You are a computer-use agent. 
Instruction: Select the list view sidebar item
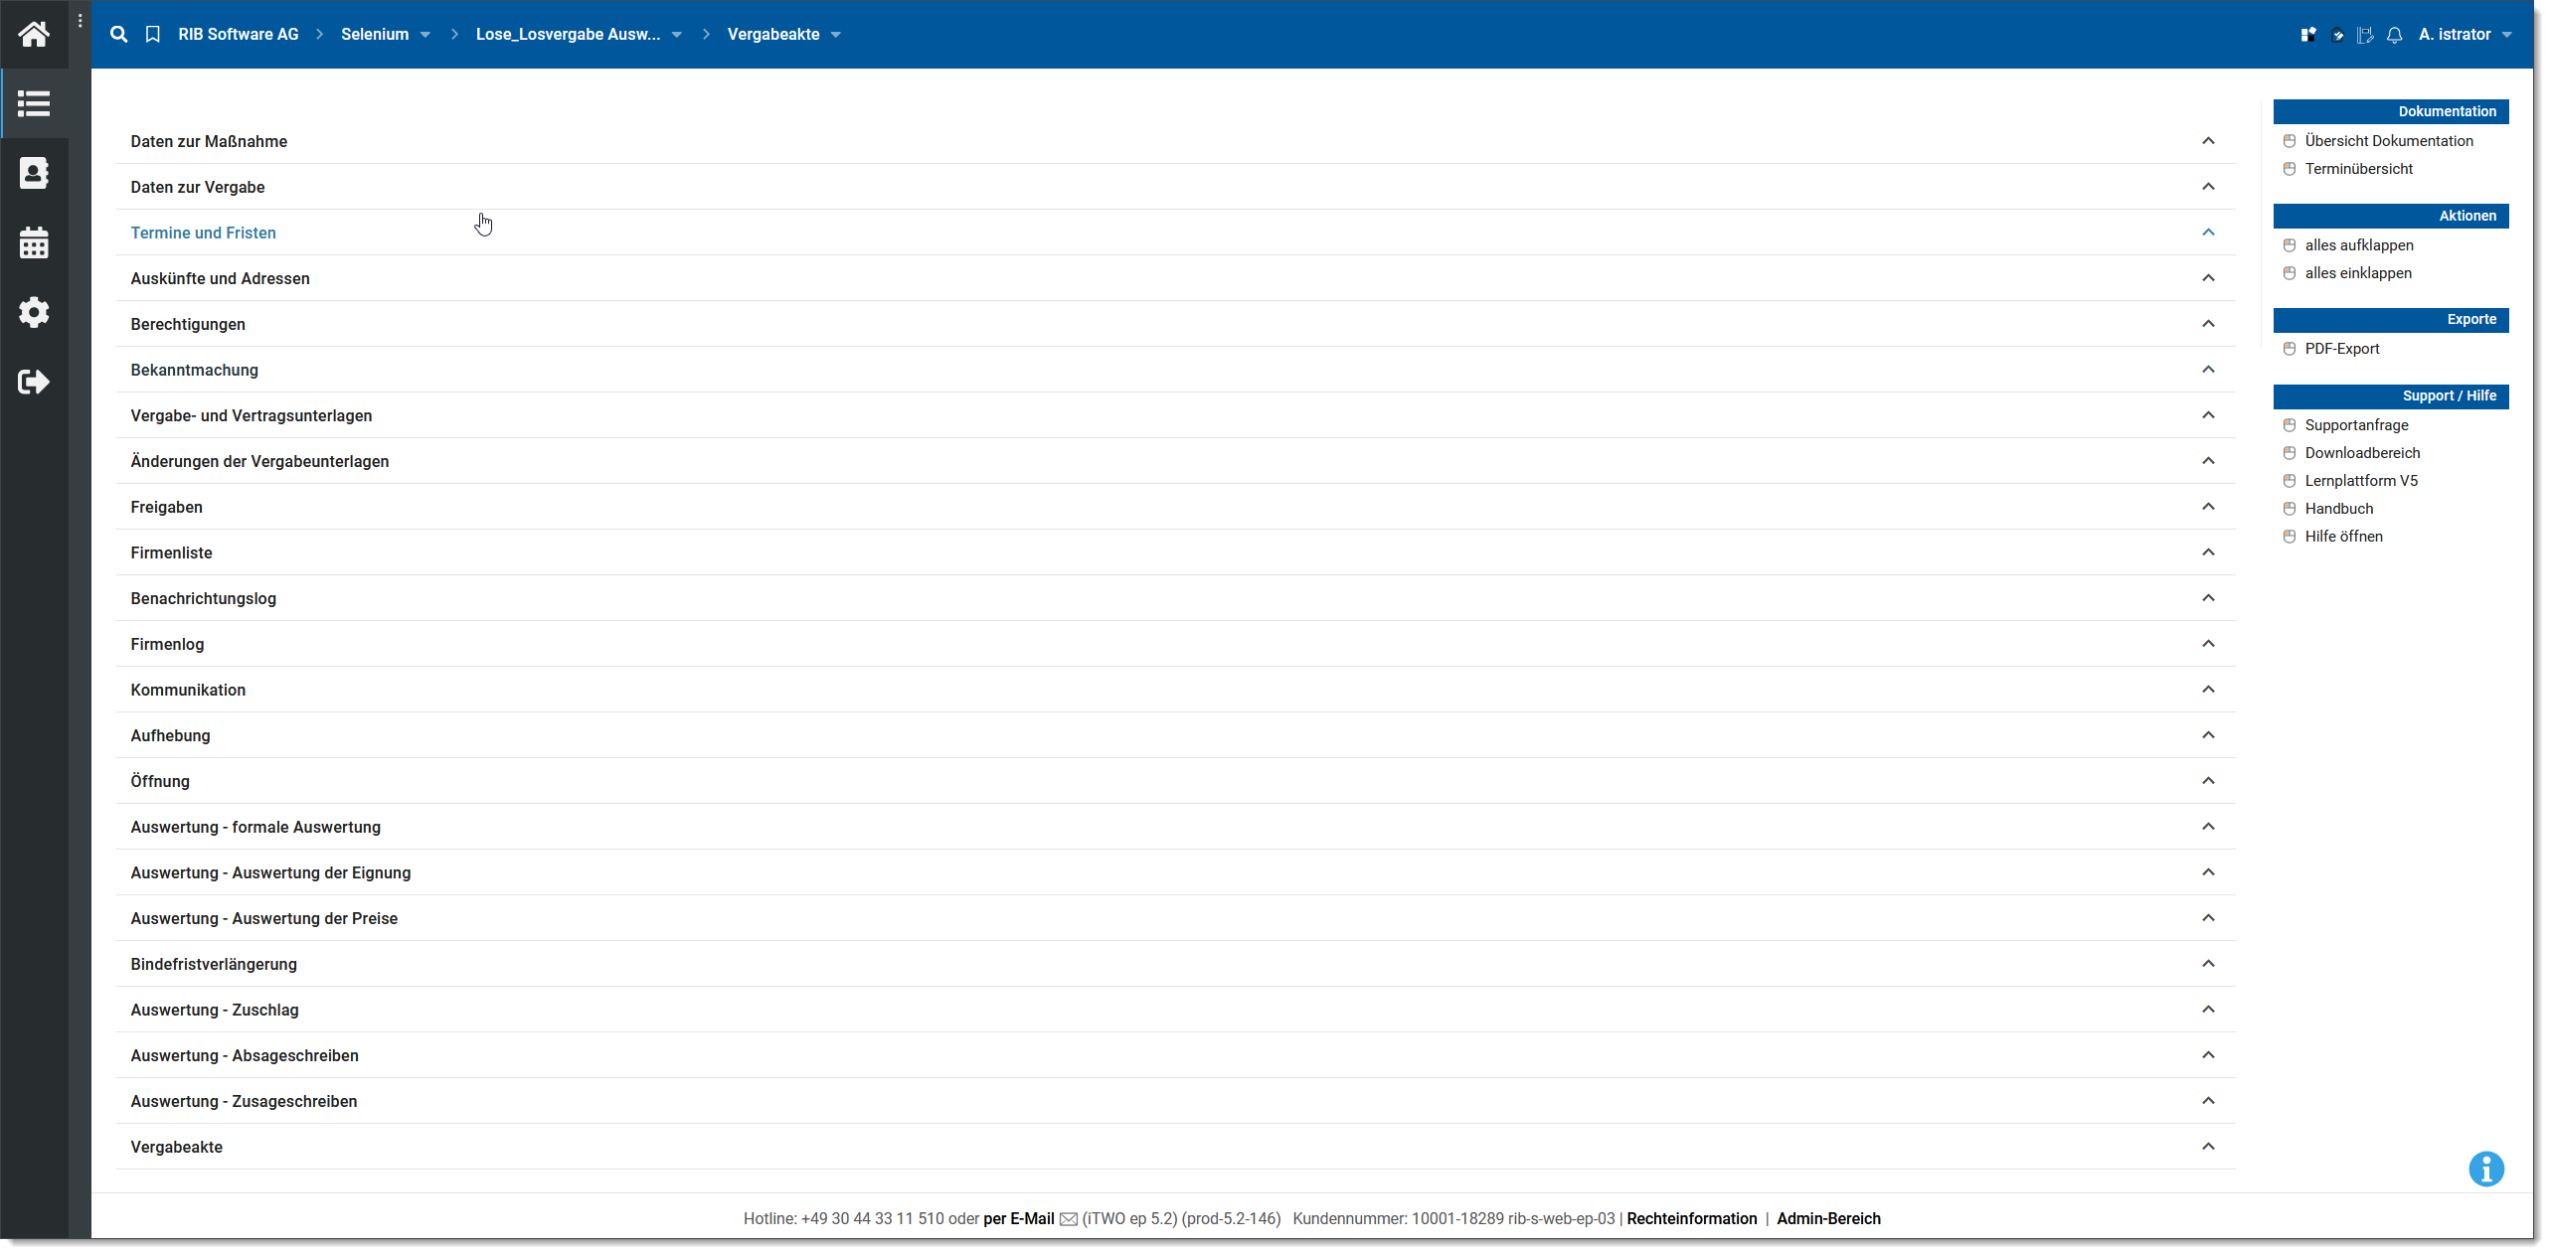[x=34, y=103]
